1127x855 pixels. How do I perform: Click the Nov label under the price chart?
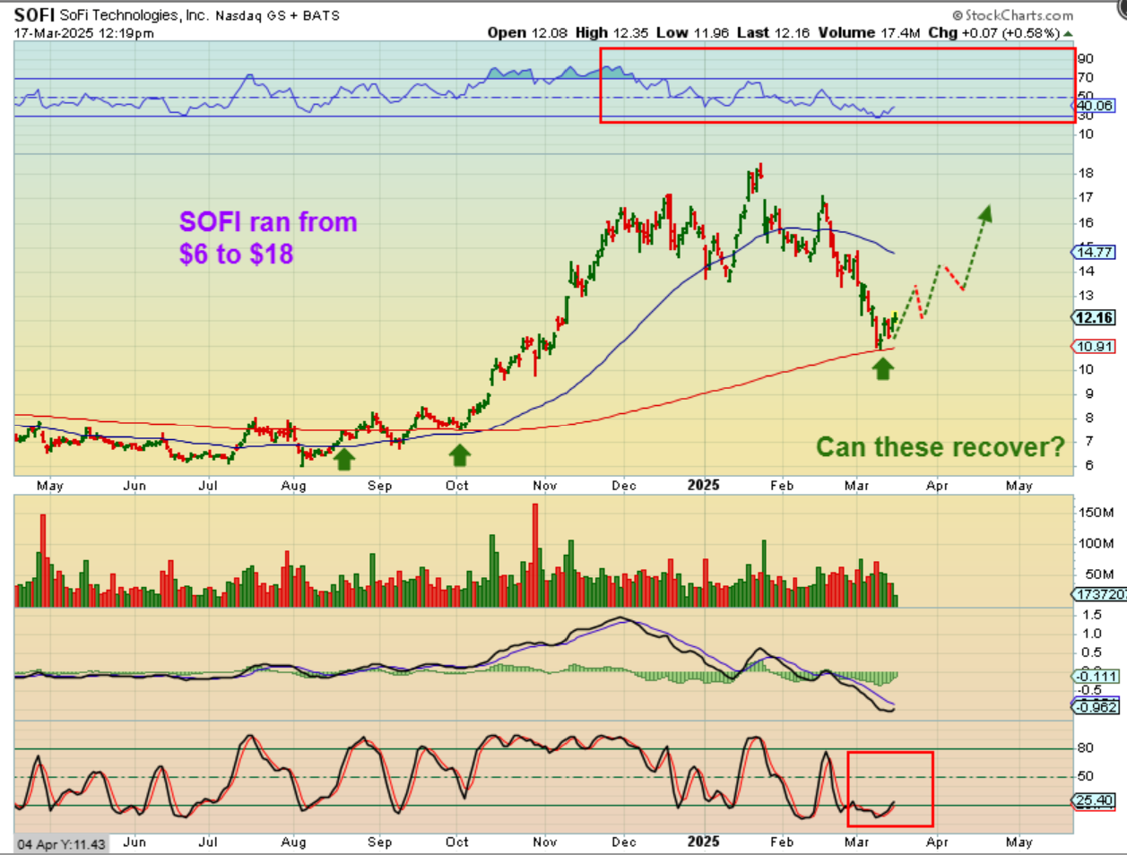(544, 486)
